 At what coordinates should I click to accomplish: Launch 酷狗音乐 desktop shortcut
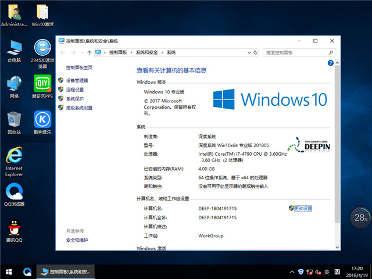coord(42,123)
